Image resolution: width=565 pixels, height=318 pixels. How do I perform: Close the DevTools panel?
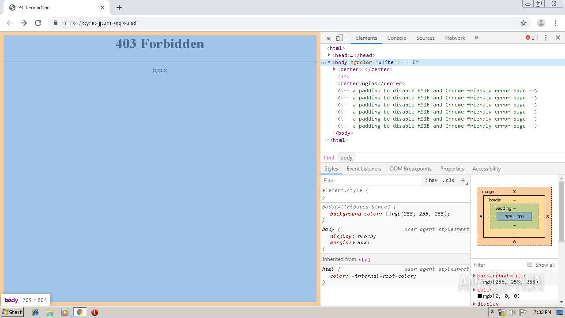point(558,38)
